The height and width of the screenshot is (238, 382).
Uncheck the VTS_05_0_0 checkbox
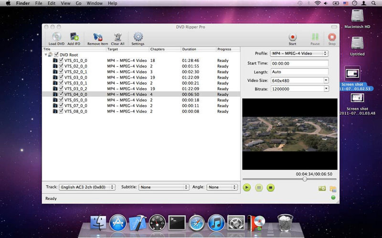click(61, 100)
